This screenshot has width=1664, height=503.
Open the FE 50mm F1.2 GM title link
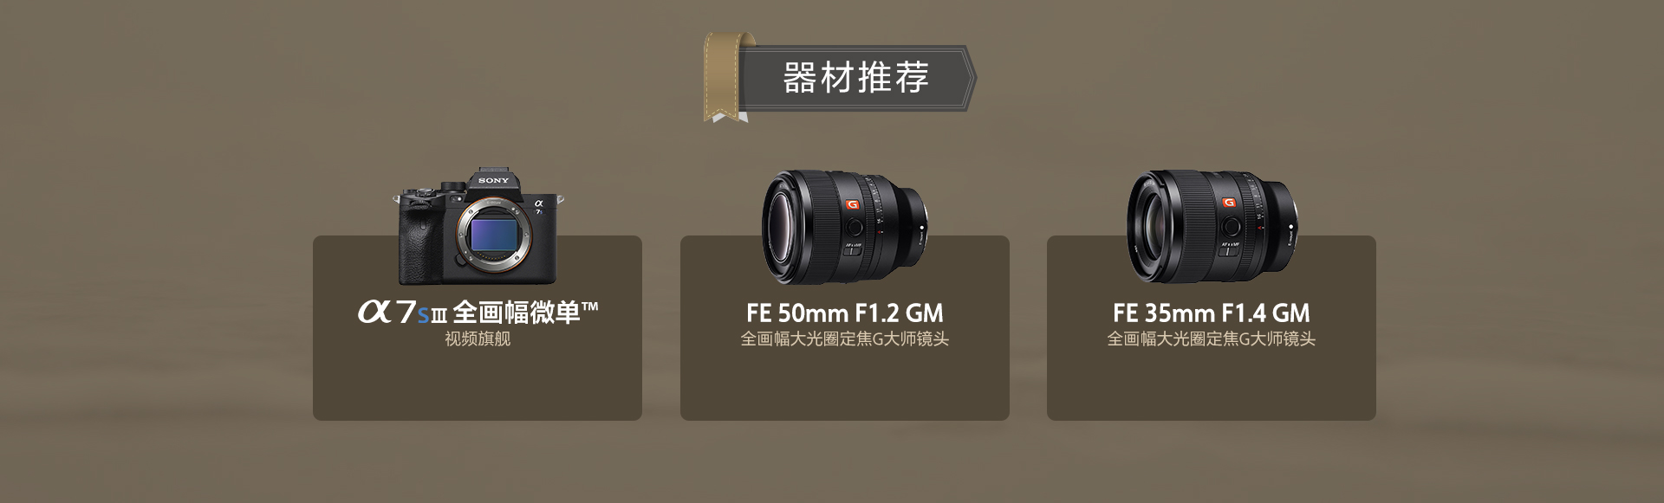coord(845,313)
